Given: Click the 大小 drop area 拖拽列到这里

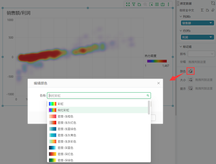Looking at the screenshot, I should [204, 80].
